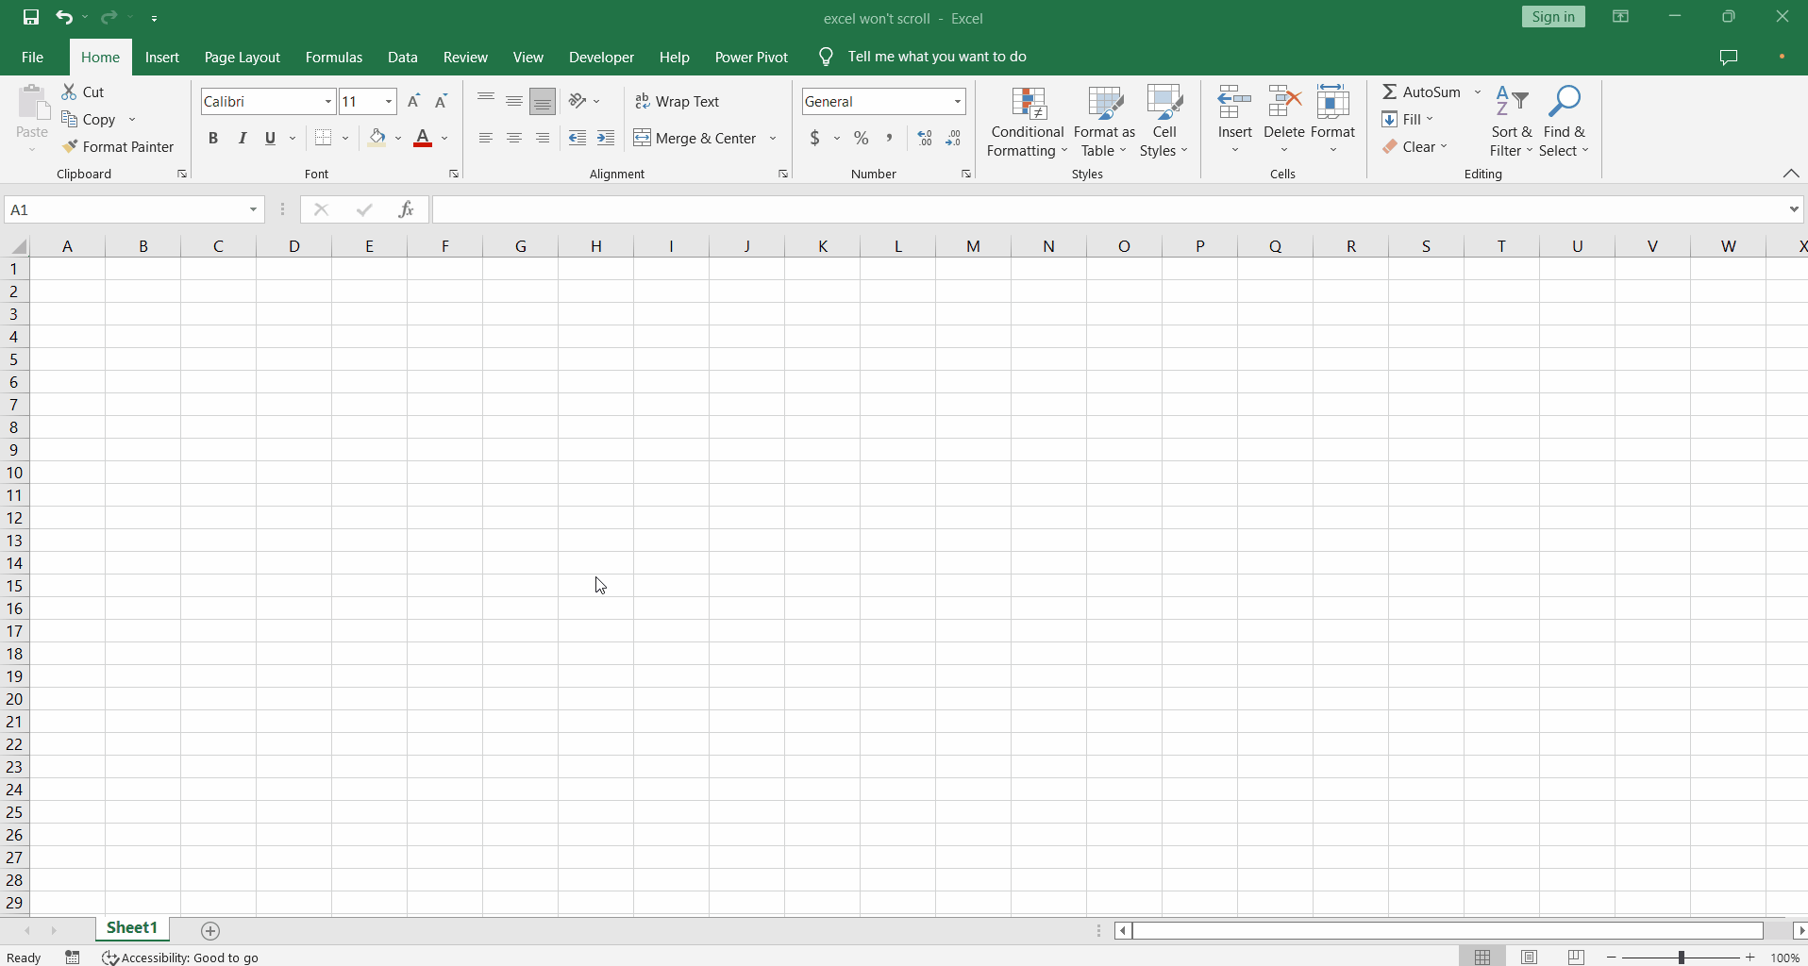Expand the Number Format dropdown
1808x966 pixels.
(956, 101)
